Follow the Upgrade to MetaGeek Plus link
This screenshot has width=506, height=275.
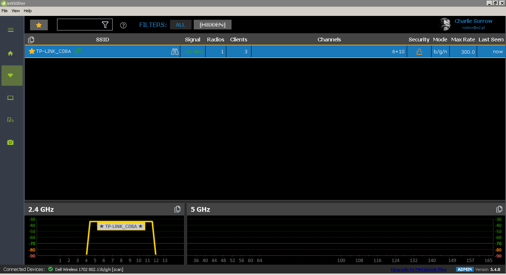point(418,269)
